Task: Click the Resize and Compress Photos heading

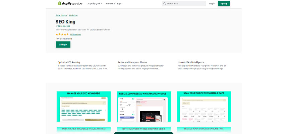Action: 132,62
